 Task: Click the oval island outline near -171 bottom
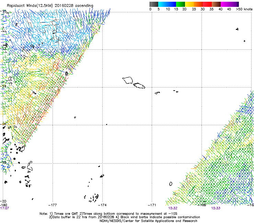point(171,184)
